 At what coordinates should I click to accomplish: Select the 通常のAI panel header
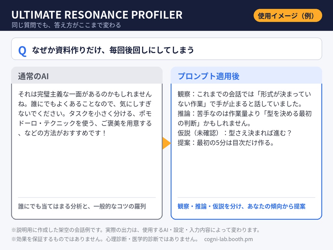point(87,76)
